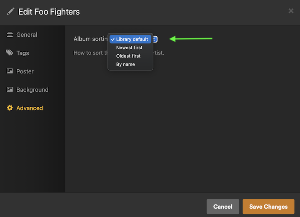Click the album sorting dropdown arrows
Screen dimensions: 300x217
(155, 39)
